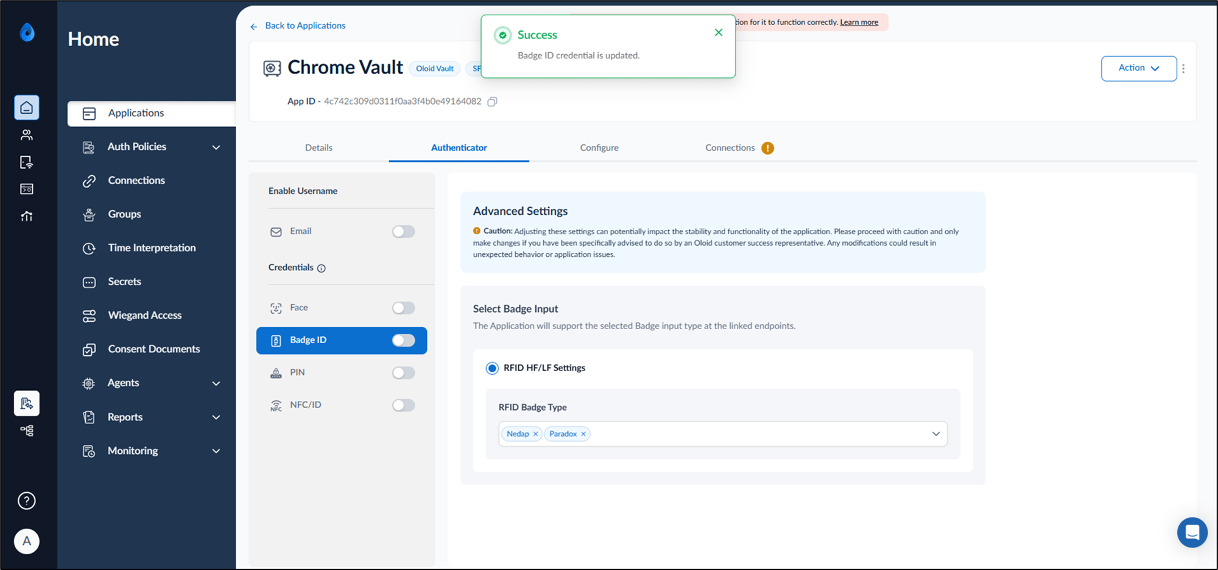Select the highlighted policy icon in left rail

27,403
